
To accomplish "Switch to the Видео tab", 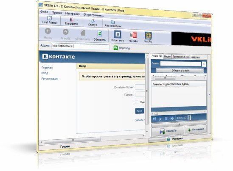I will point(167,56).
